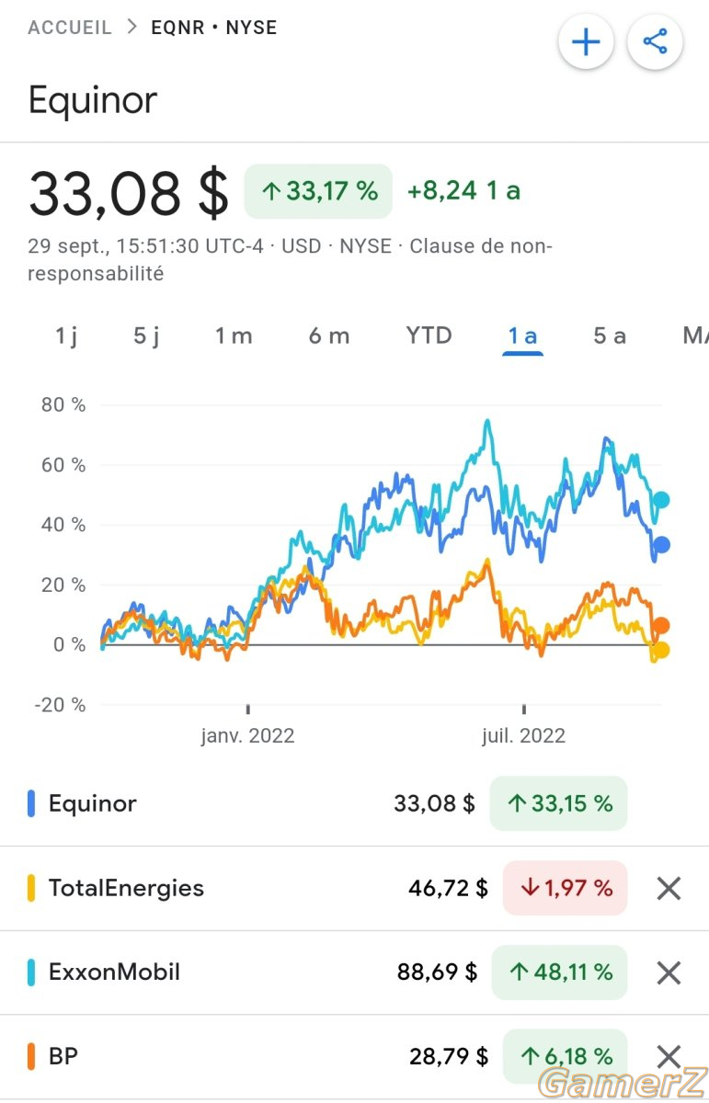Switch to 1 m time range
This screenshot has width=709, height=1103.
point(234,335)
